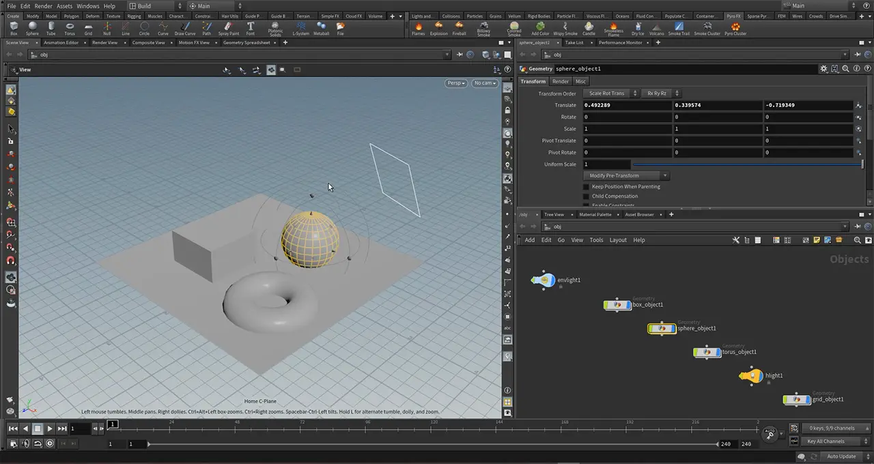Select the torus_object1 node in network
Viewport: 874px width, 464px height.
[x=707, y=352]
